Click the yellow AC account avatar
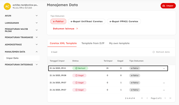 (x=7, y=7)
